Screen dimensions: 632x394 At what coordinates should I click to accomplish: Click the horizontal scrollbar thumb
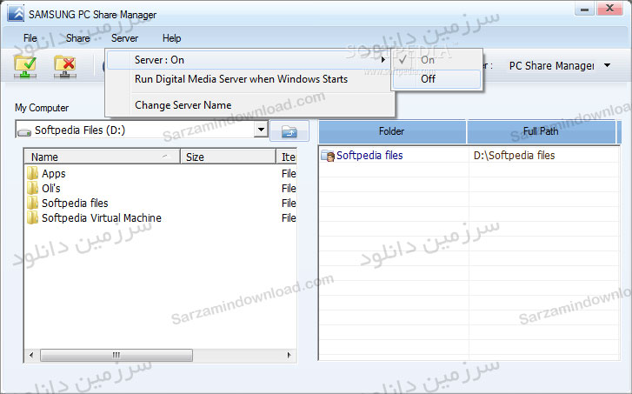pyautogui.click(x=116, y=355)
